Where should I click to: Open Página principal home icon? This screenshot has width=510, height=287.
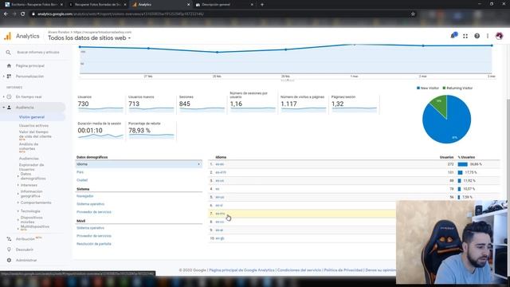(9, 65)
